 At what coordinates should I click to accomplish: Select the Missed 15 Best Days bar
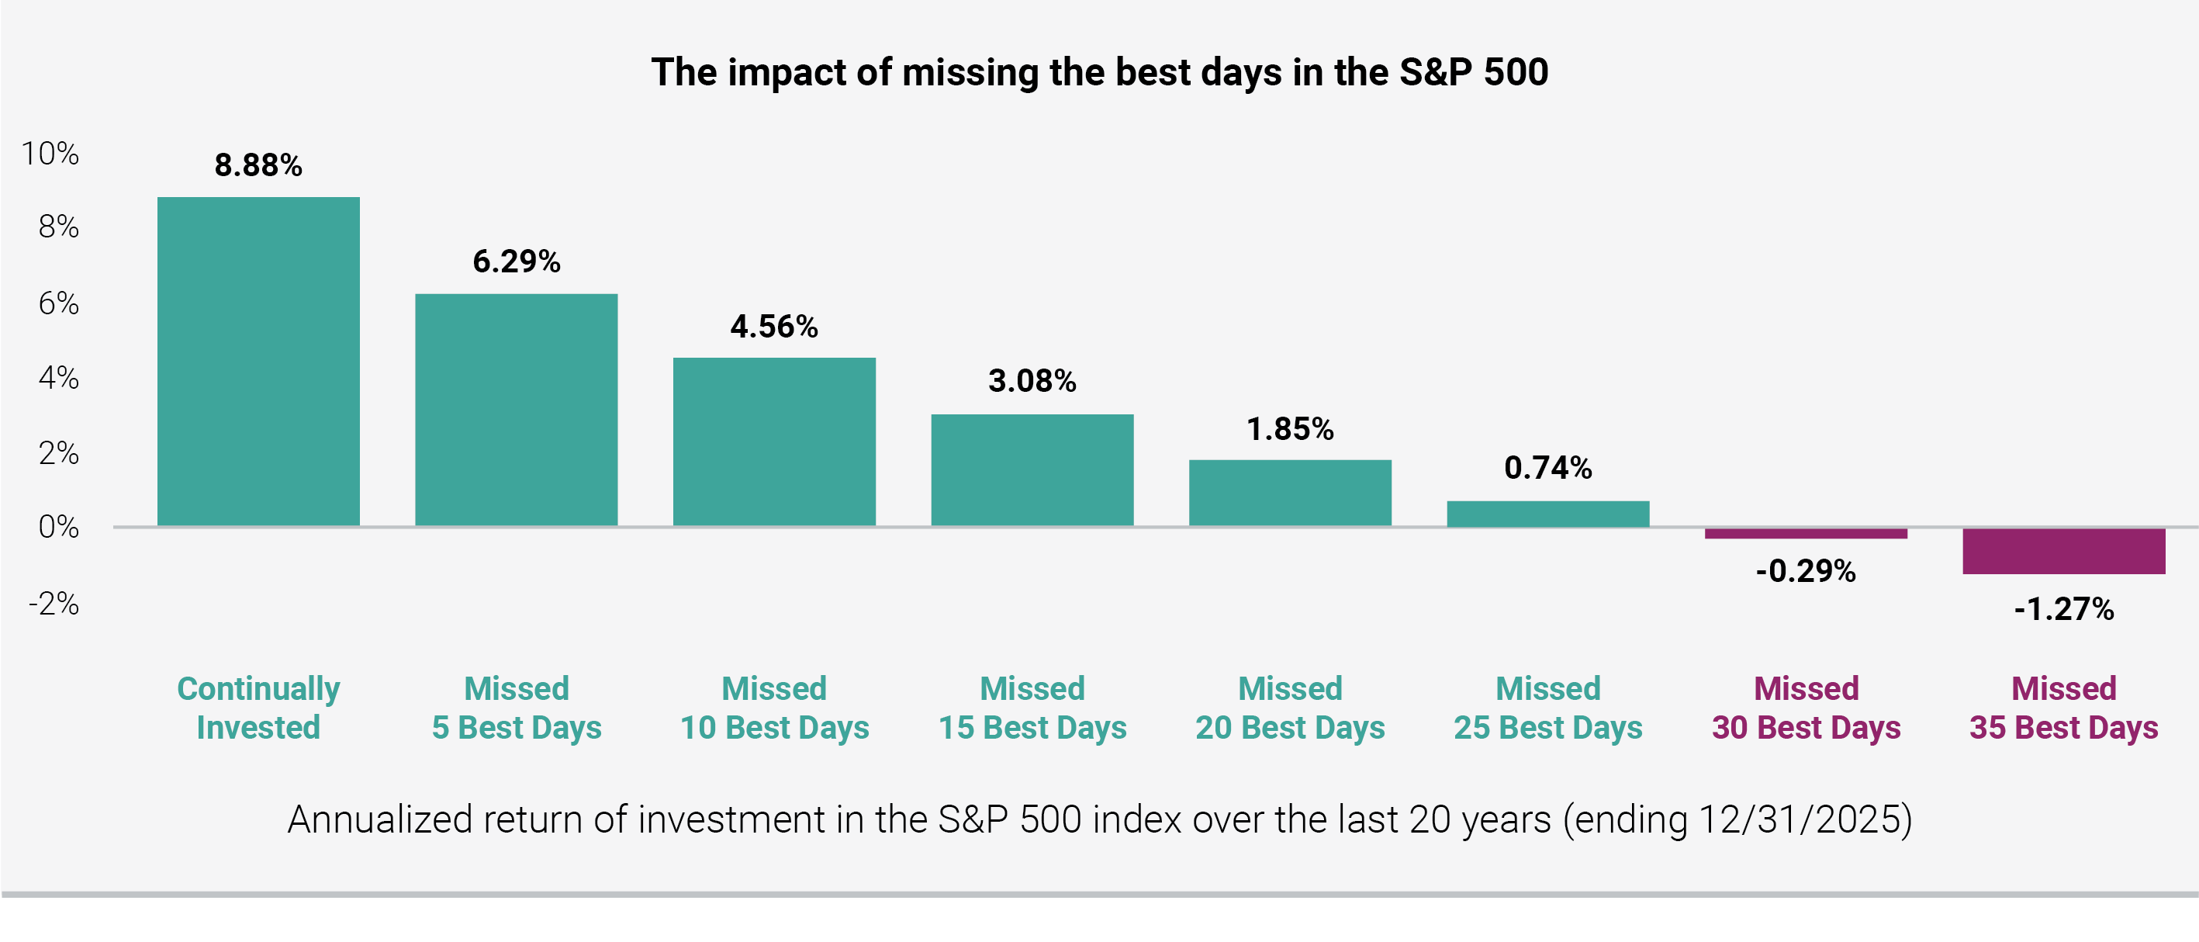(1032, 469)
